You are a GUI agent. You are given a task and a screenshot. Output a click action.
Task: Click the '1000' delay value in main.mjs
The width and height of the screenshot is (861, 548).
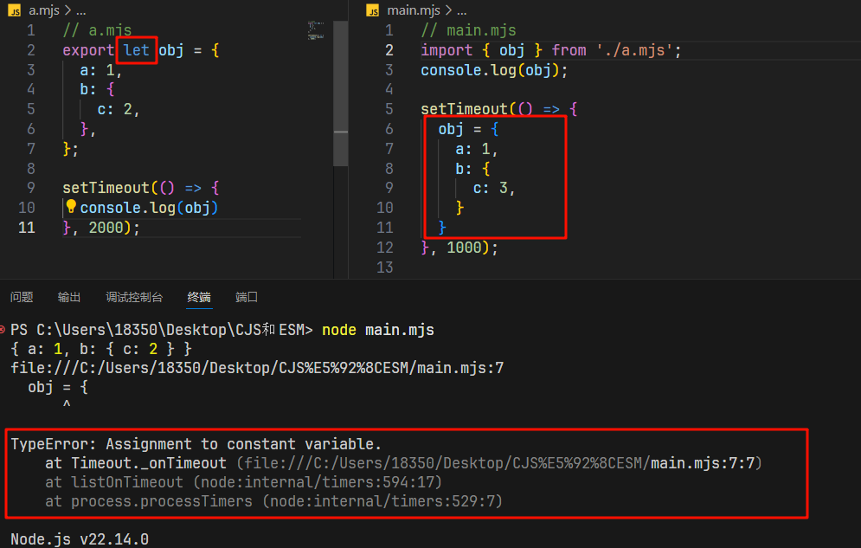point(464,247)
